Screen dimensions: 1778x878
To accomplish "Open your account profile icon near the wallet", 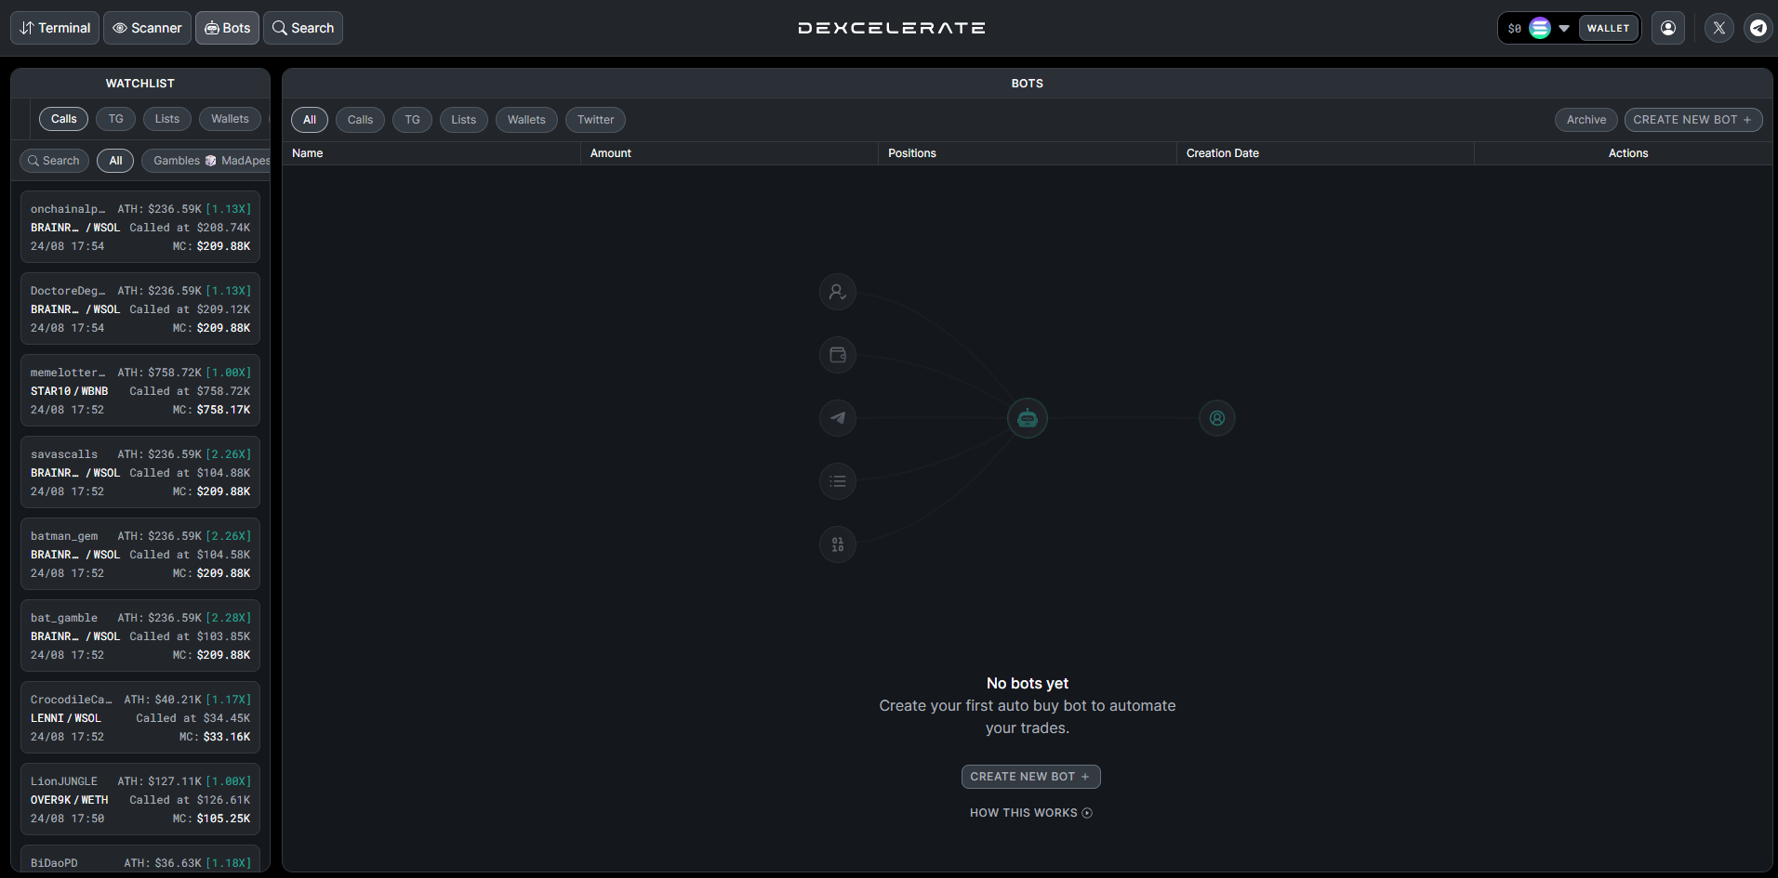I will pos(1667,27).
